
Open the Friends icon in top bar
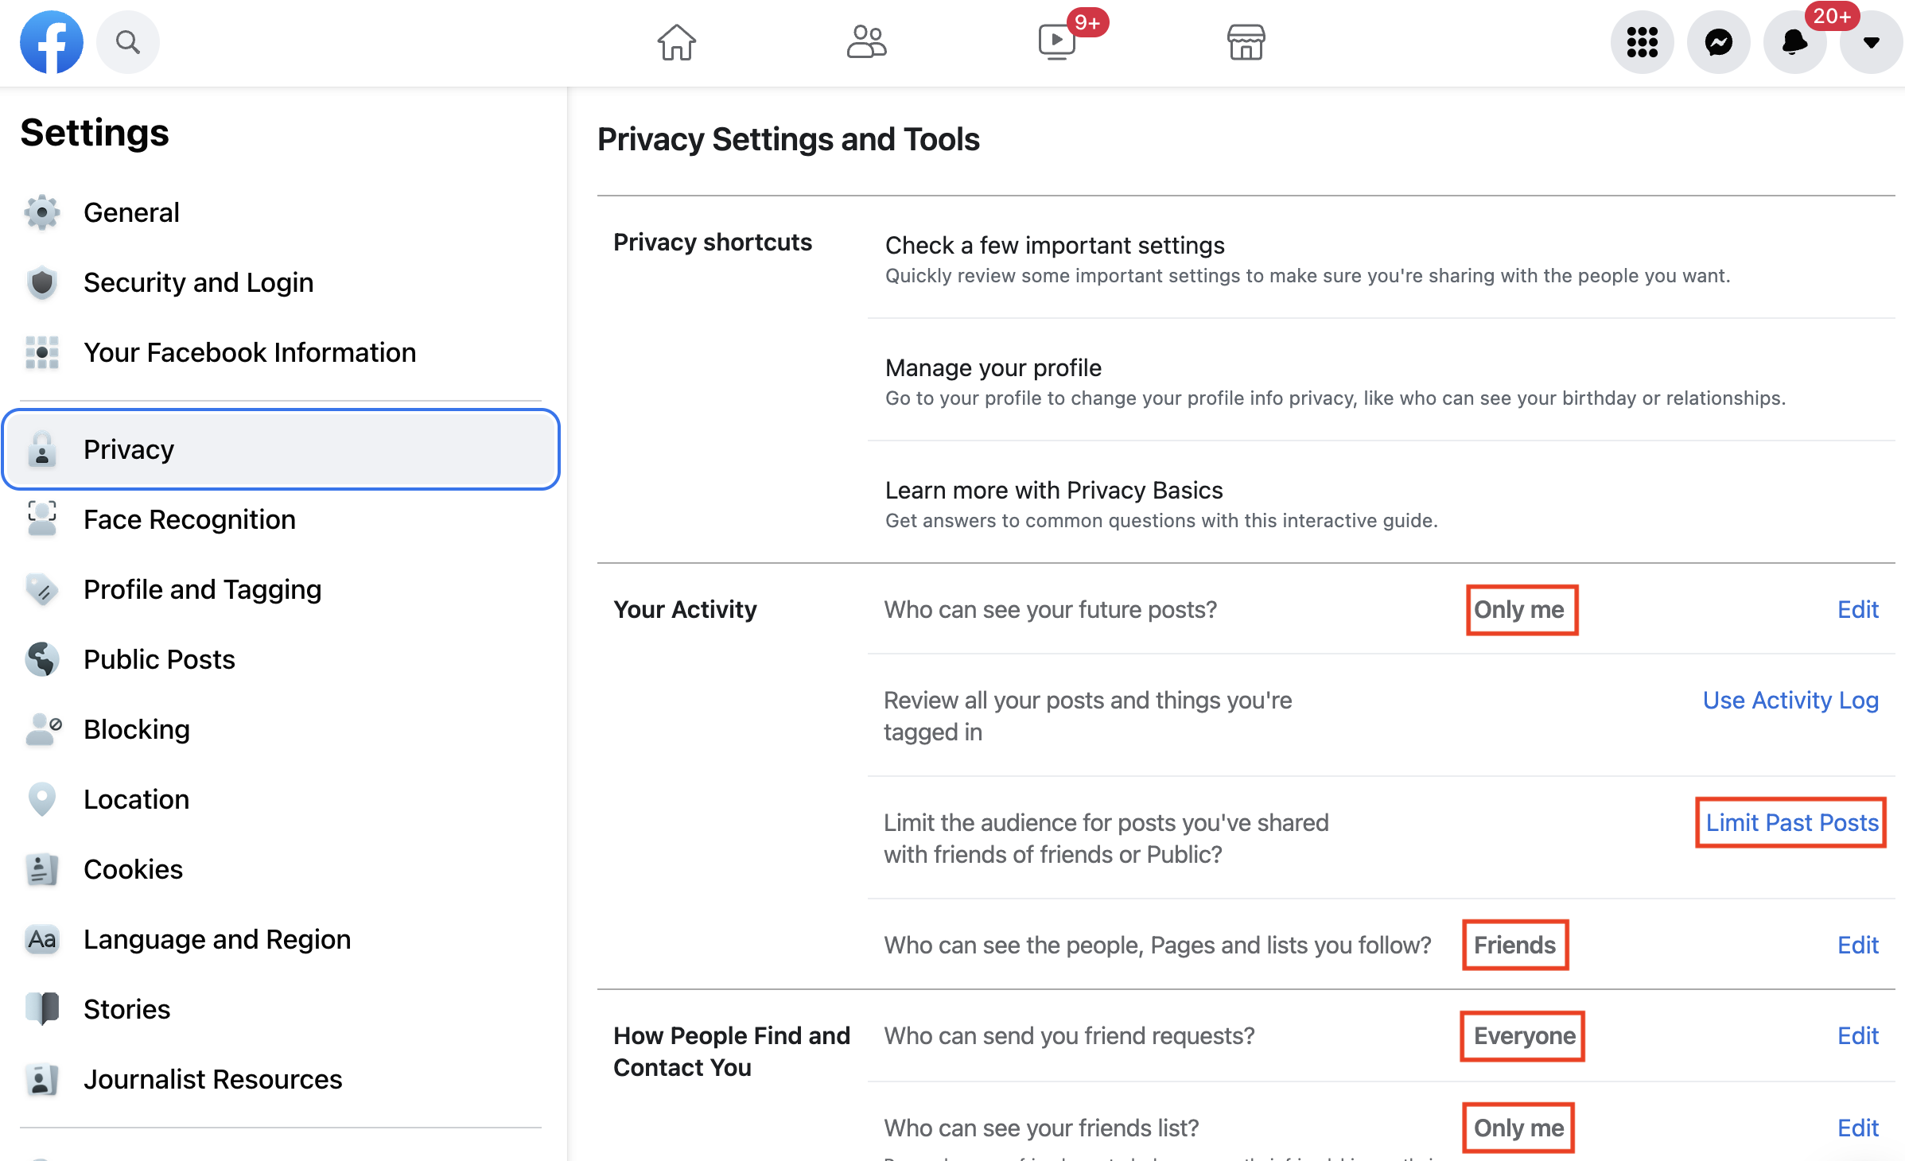click(866, 42)
